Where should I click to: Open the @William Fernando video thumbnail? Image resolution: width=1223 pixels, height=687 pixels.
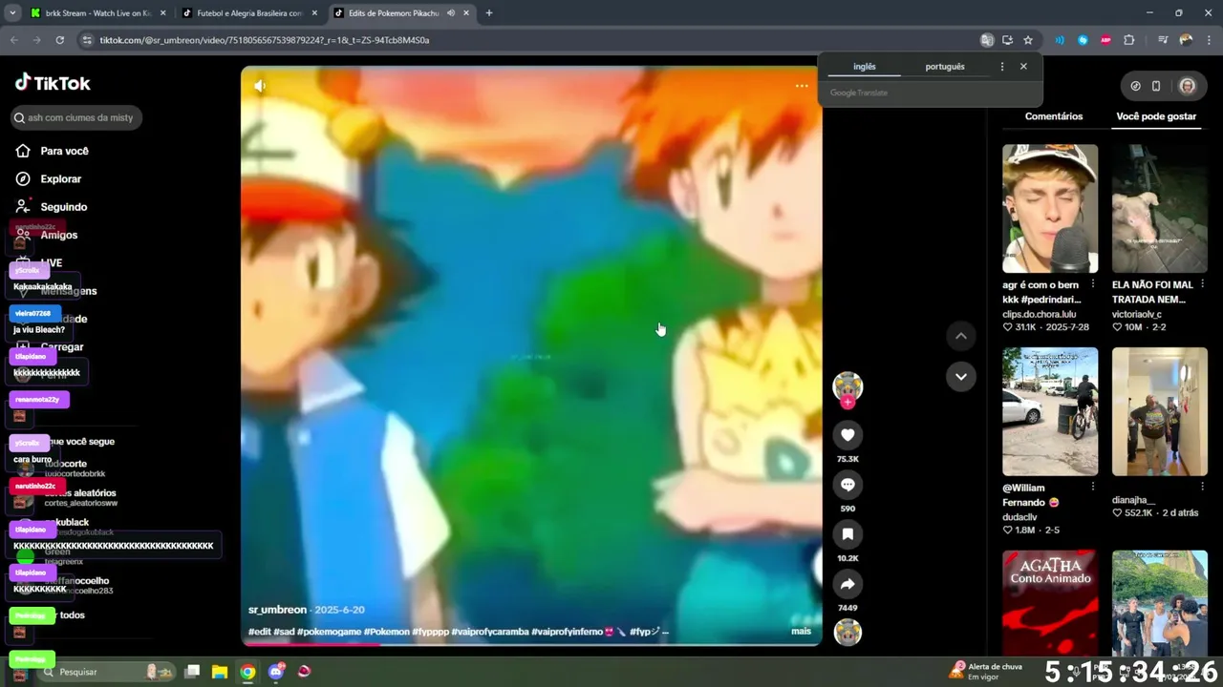coord(1050,411)
